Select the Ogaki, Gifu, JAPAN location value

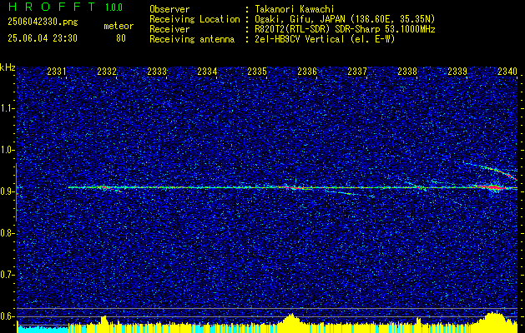[345, 19]
